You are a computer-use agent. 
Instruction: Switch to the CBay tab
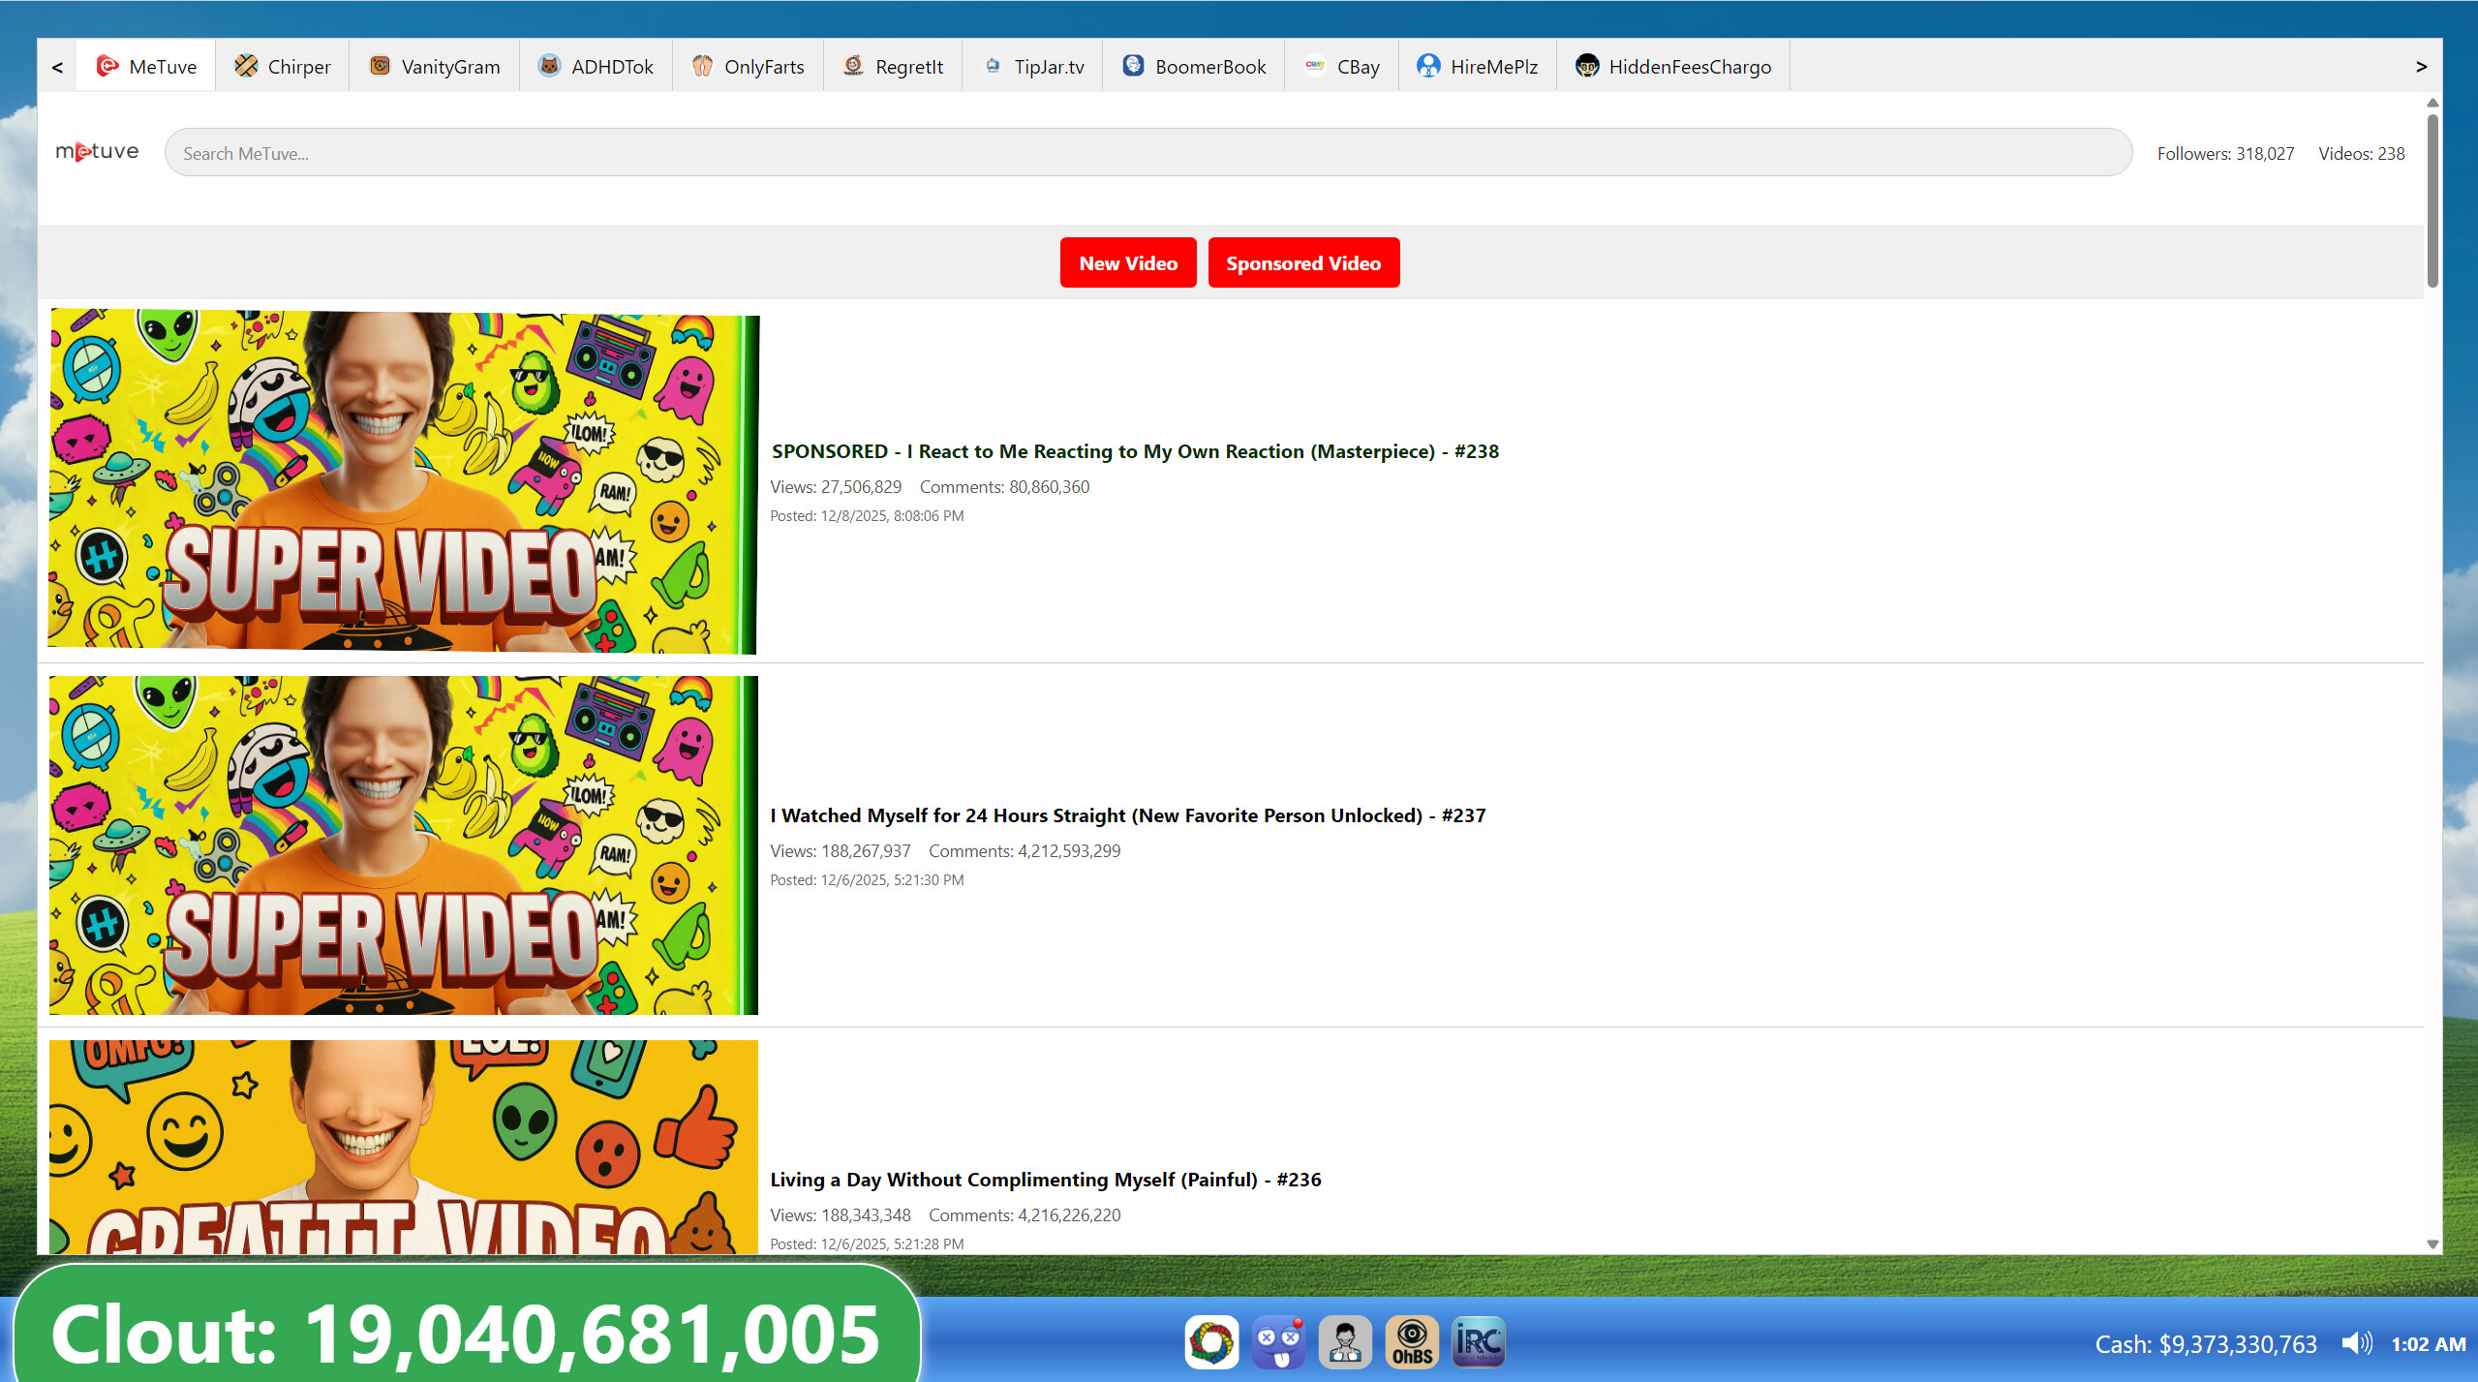(x=1342, y=66)
